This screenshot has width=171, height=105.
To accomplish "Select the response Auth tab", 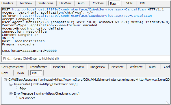I will tap(152, 67).
